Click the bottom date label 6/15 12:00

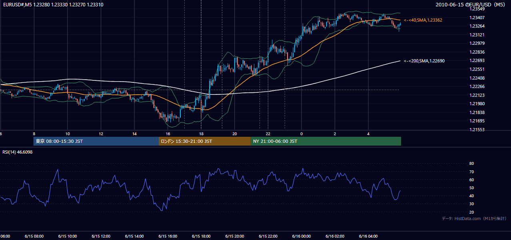coord(101,236)
